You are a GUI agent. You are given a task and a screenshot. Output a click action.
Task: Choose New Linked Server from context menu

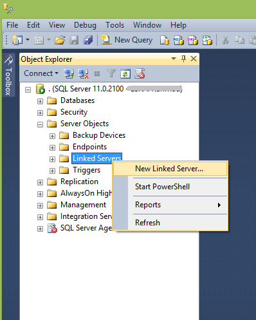170,169
